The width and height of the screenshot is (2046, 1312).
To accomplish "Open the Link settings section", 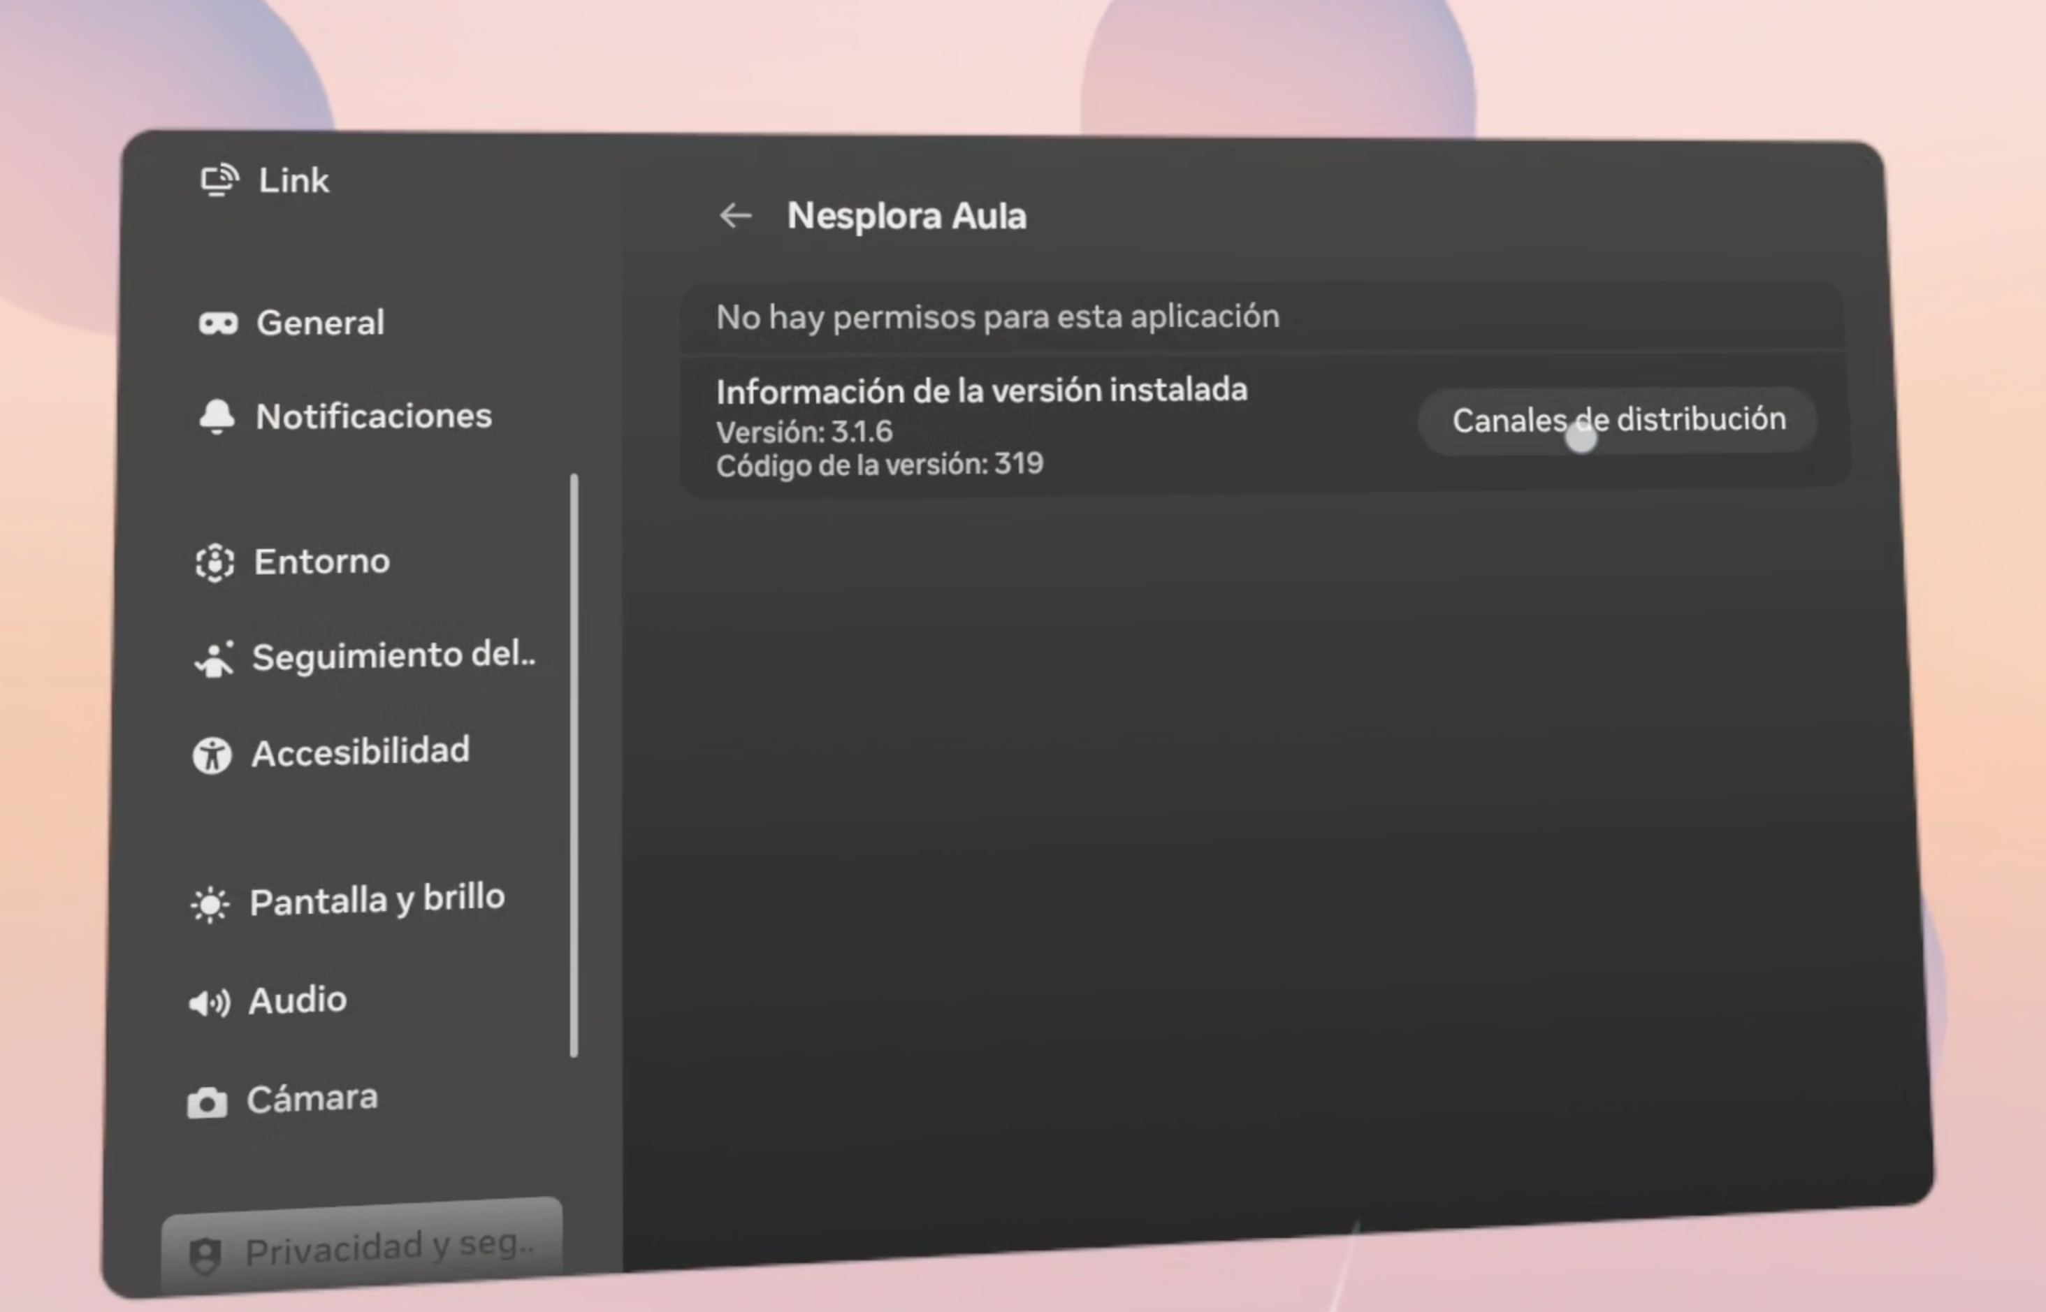I will click(264, 181).
